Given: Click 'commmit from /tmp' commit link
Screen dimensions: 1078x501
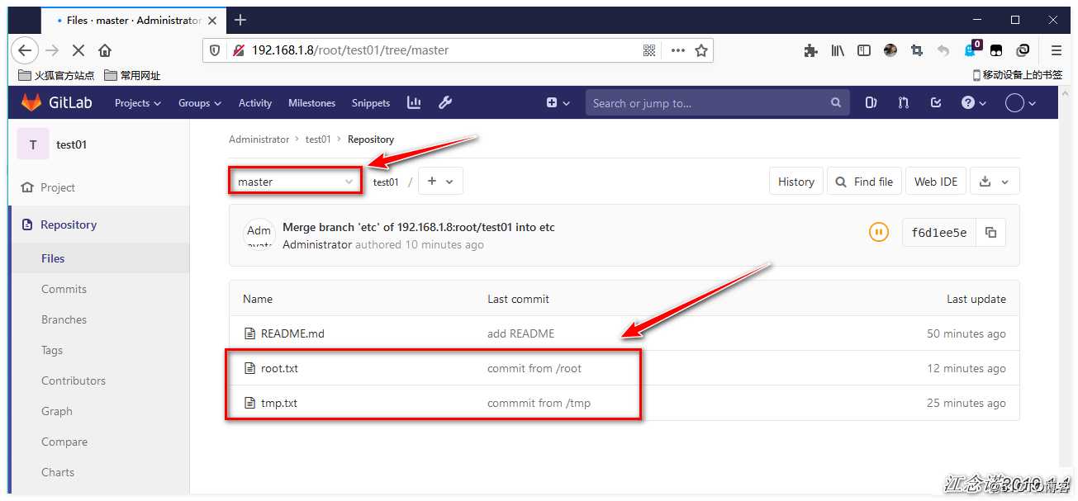Looking at the screenshot, I should click(539, 403).
